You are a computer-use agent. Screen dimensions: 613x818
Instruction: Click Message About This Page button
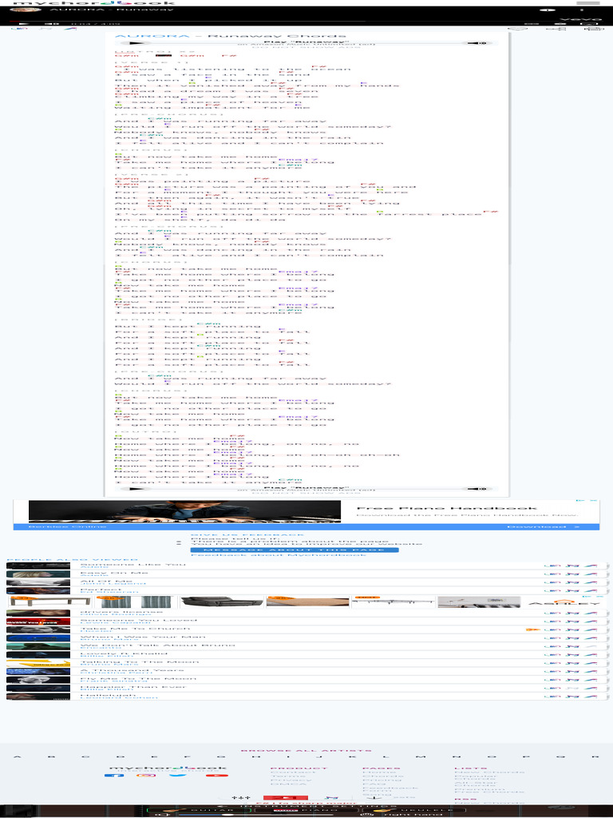295,550
